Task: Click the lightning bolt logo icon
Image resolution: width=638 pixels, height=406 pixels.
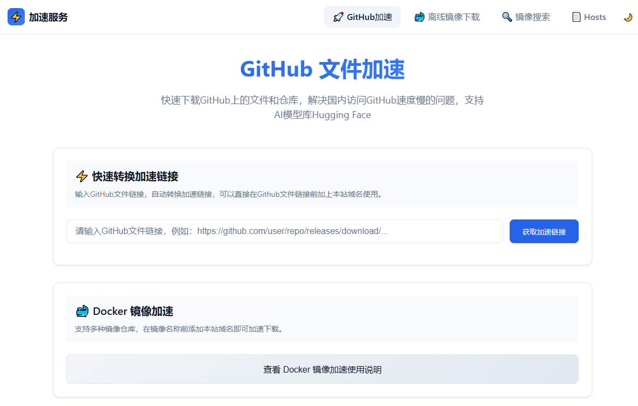Action: coord(16,17)
